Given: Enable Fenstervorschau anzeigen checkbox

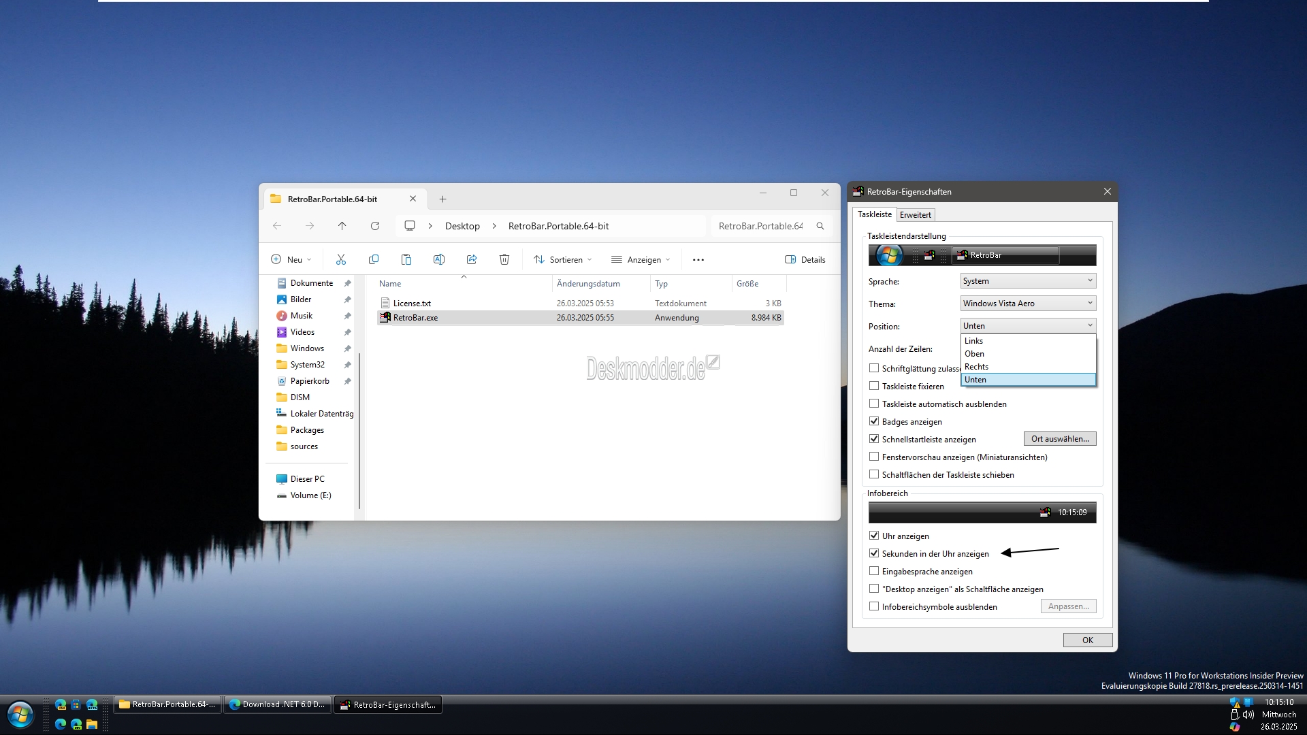Looking at the screenshot, I should pos(874,457).
